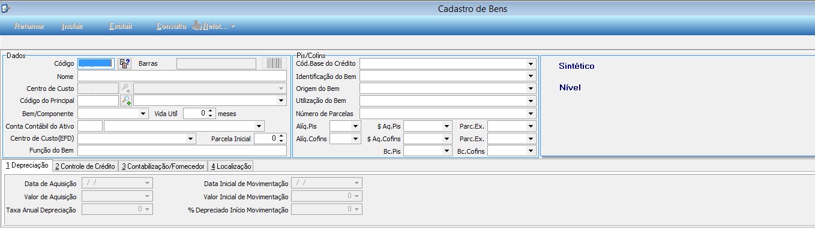Click the Data Inicial de Movimentação field
The image size is (815, 228).
(x=326, y=183)
